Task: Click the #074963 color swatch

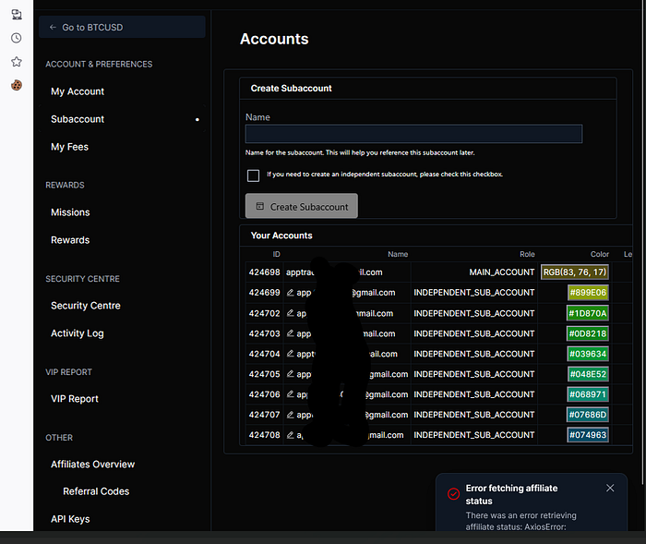Action: [x=588, y=435]
